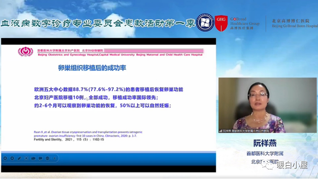Click the signal strength bars on the webcam label
318x179 pixels.
tap(220, 131)
